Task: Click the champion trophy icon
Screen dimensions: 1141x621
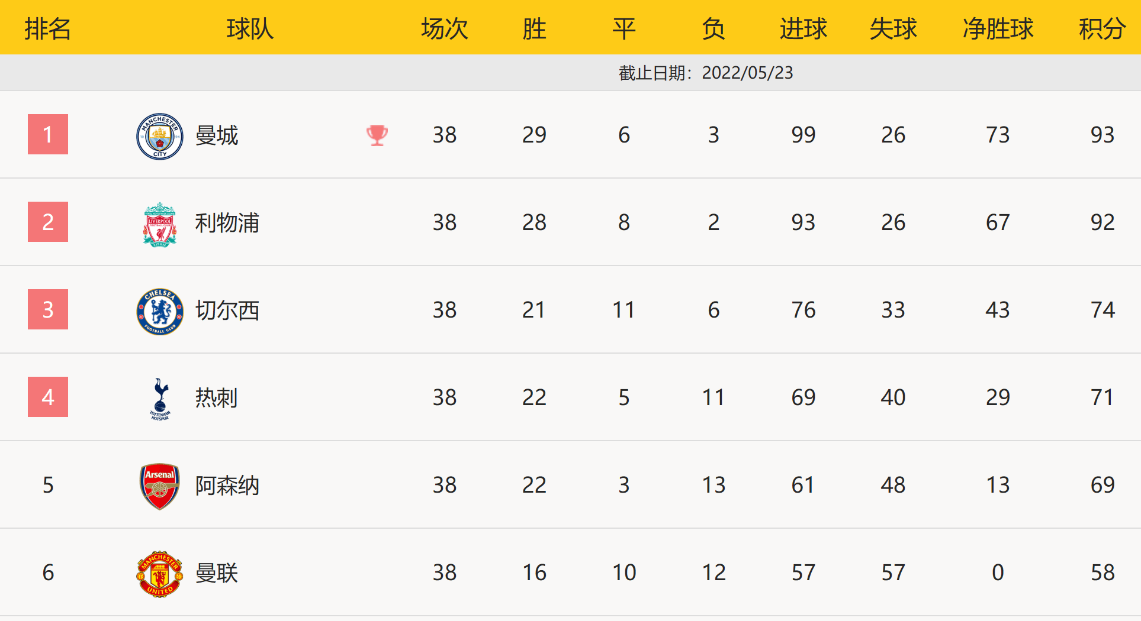Action: (x=377, y=135)
